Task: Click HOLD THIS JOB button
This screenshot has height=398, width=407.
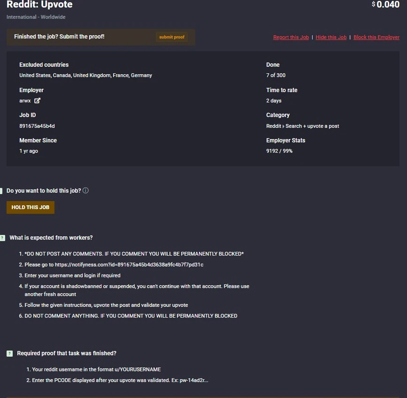Action: [x=31, y=207]
